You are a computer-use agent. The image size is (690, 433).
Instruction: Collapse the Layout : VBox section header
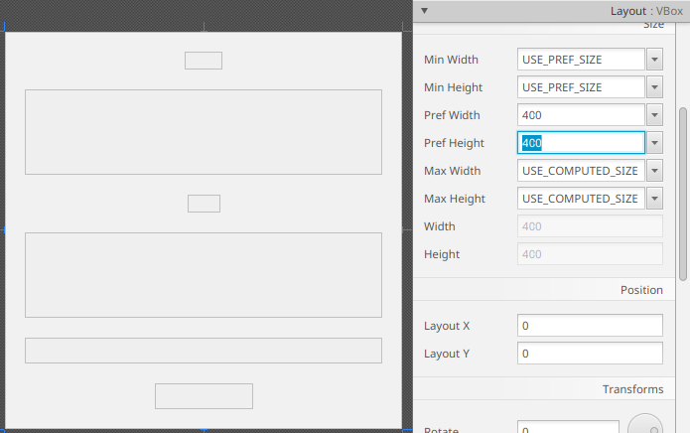click(425, 11)
